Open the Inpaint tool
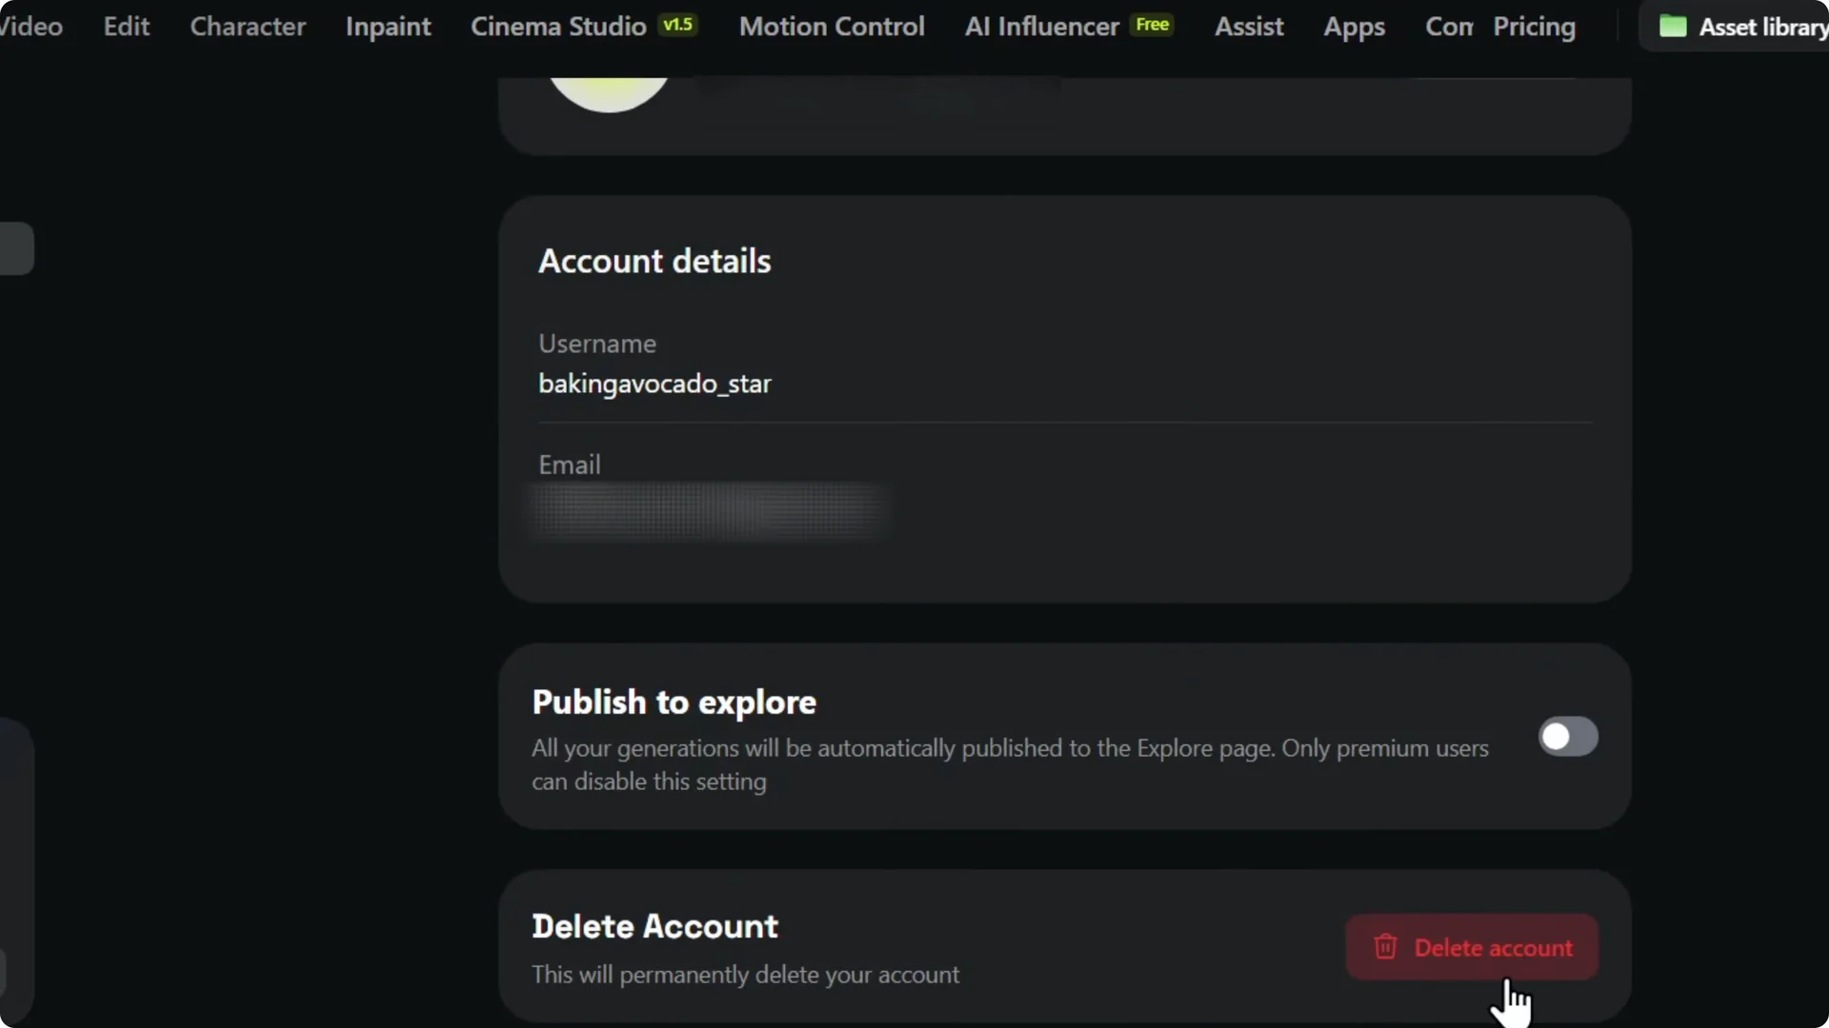The image size is (1829, 1028). point(388,26)
